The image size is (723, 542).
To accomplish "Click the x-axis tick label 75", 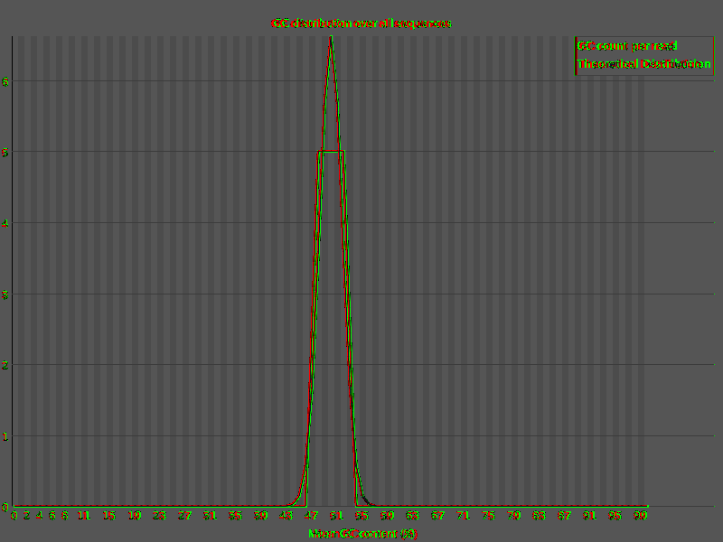I will (488, 516).
